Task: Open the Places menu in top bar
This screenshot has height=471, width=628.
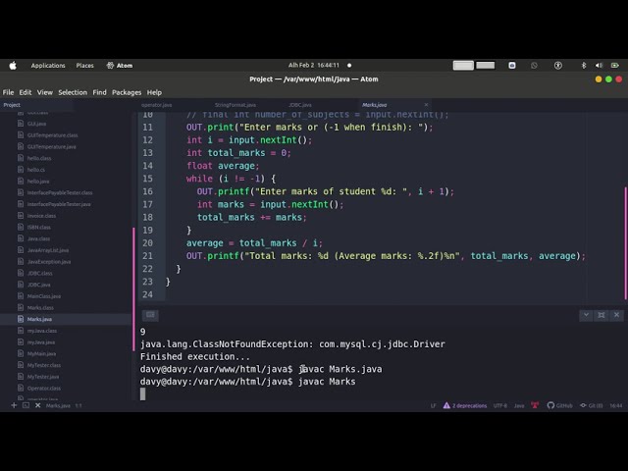Action: point(85,66)
